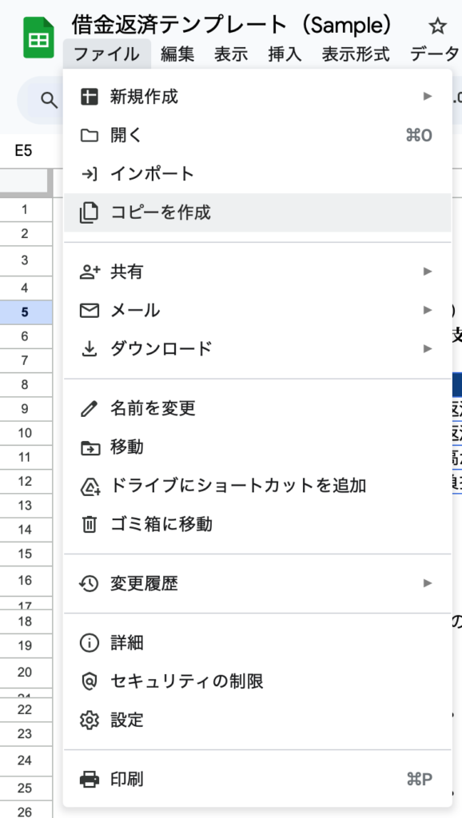This screenshot has height=818, width=462.
Task: Click the search magnifier icon in toolbar
Action: click(49, 100)
